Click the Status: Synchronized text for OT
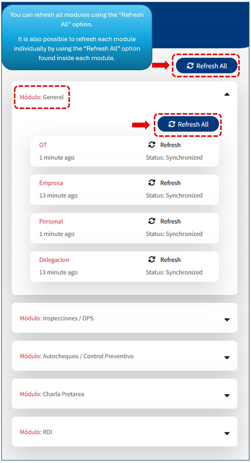 pyautogui.click(x=174, y=158)
